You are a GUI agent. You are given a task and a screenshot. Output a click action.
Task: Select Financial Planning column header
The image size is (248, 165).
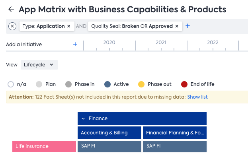tap(174, 133)
